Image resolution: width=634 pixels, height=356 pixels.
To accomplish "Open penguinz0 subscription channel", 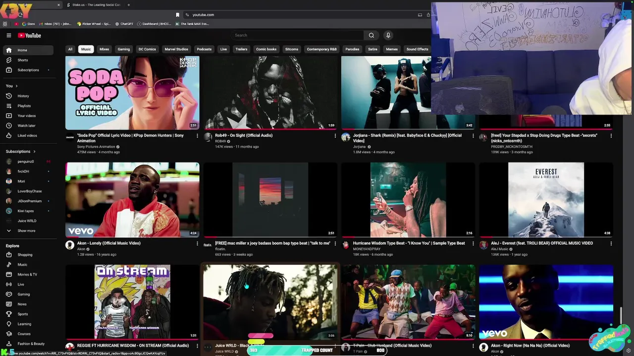I will (27, 161).
